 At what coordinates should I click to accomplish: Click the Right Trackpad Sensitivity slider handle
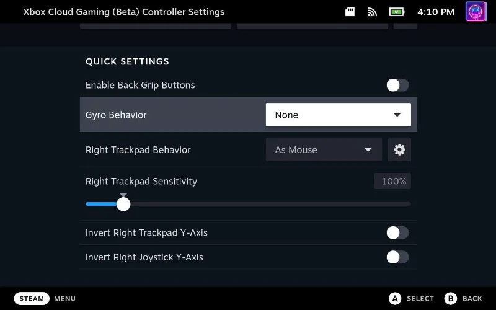click(123, 203)
